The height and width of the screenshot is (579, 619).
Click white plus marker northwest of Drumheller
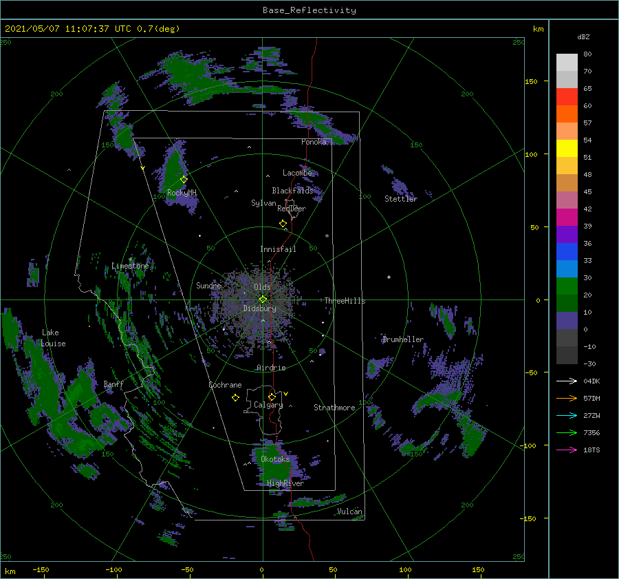[389, 277]
